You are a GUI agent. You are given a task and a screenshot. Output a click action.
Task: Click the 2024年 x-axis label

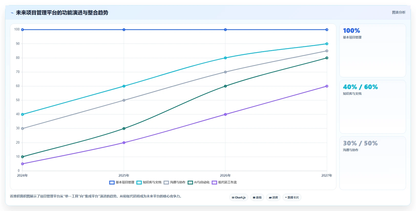point(23,176)
